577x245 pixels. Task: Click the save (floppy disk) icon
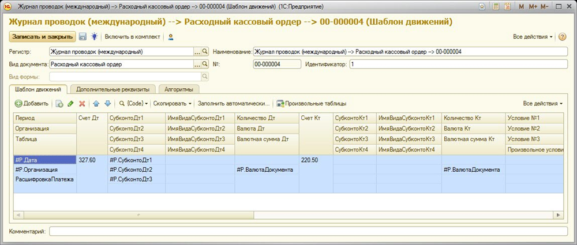[x=83, y=37]
